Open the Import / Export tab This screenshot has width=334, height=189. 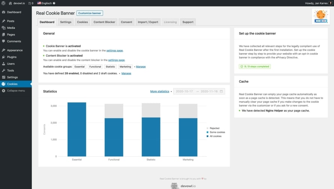pyautogui.click(x=148, y=22)
